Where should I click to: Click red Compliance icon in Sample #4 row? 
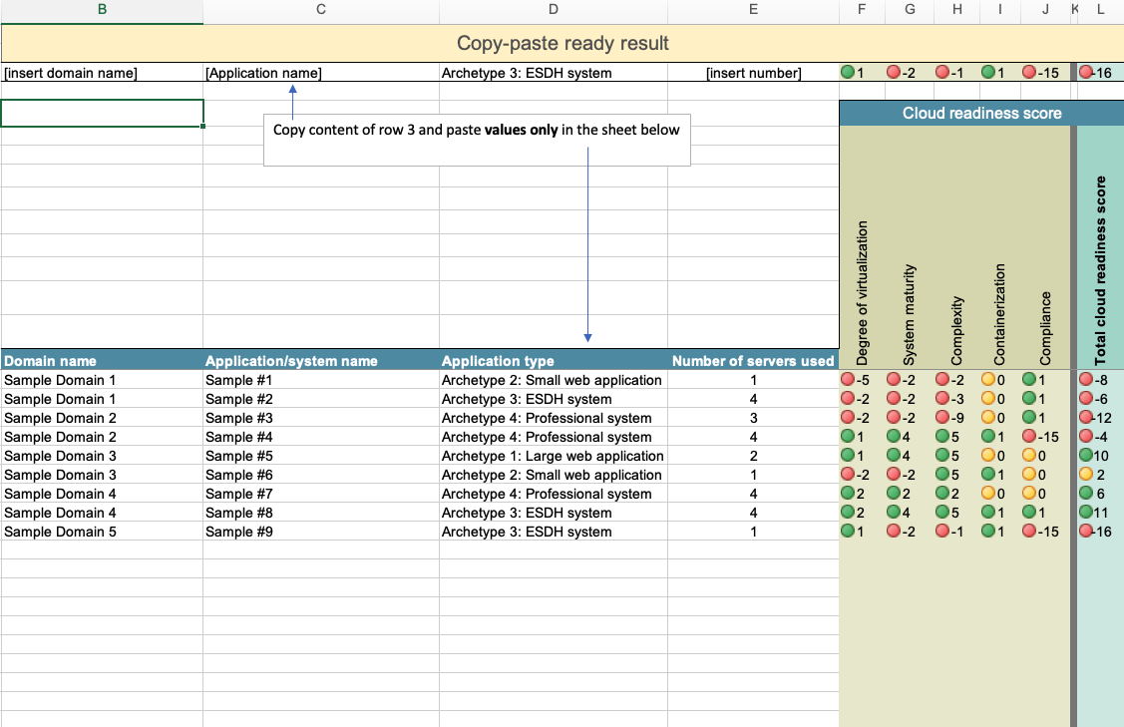(x=1029, y=437)
